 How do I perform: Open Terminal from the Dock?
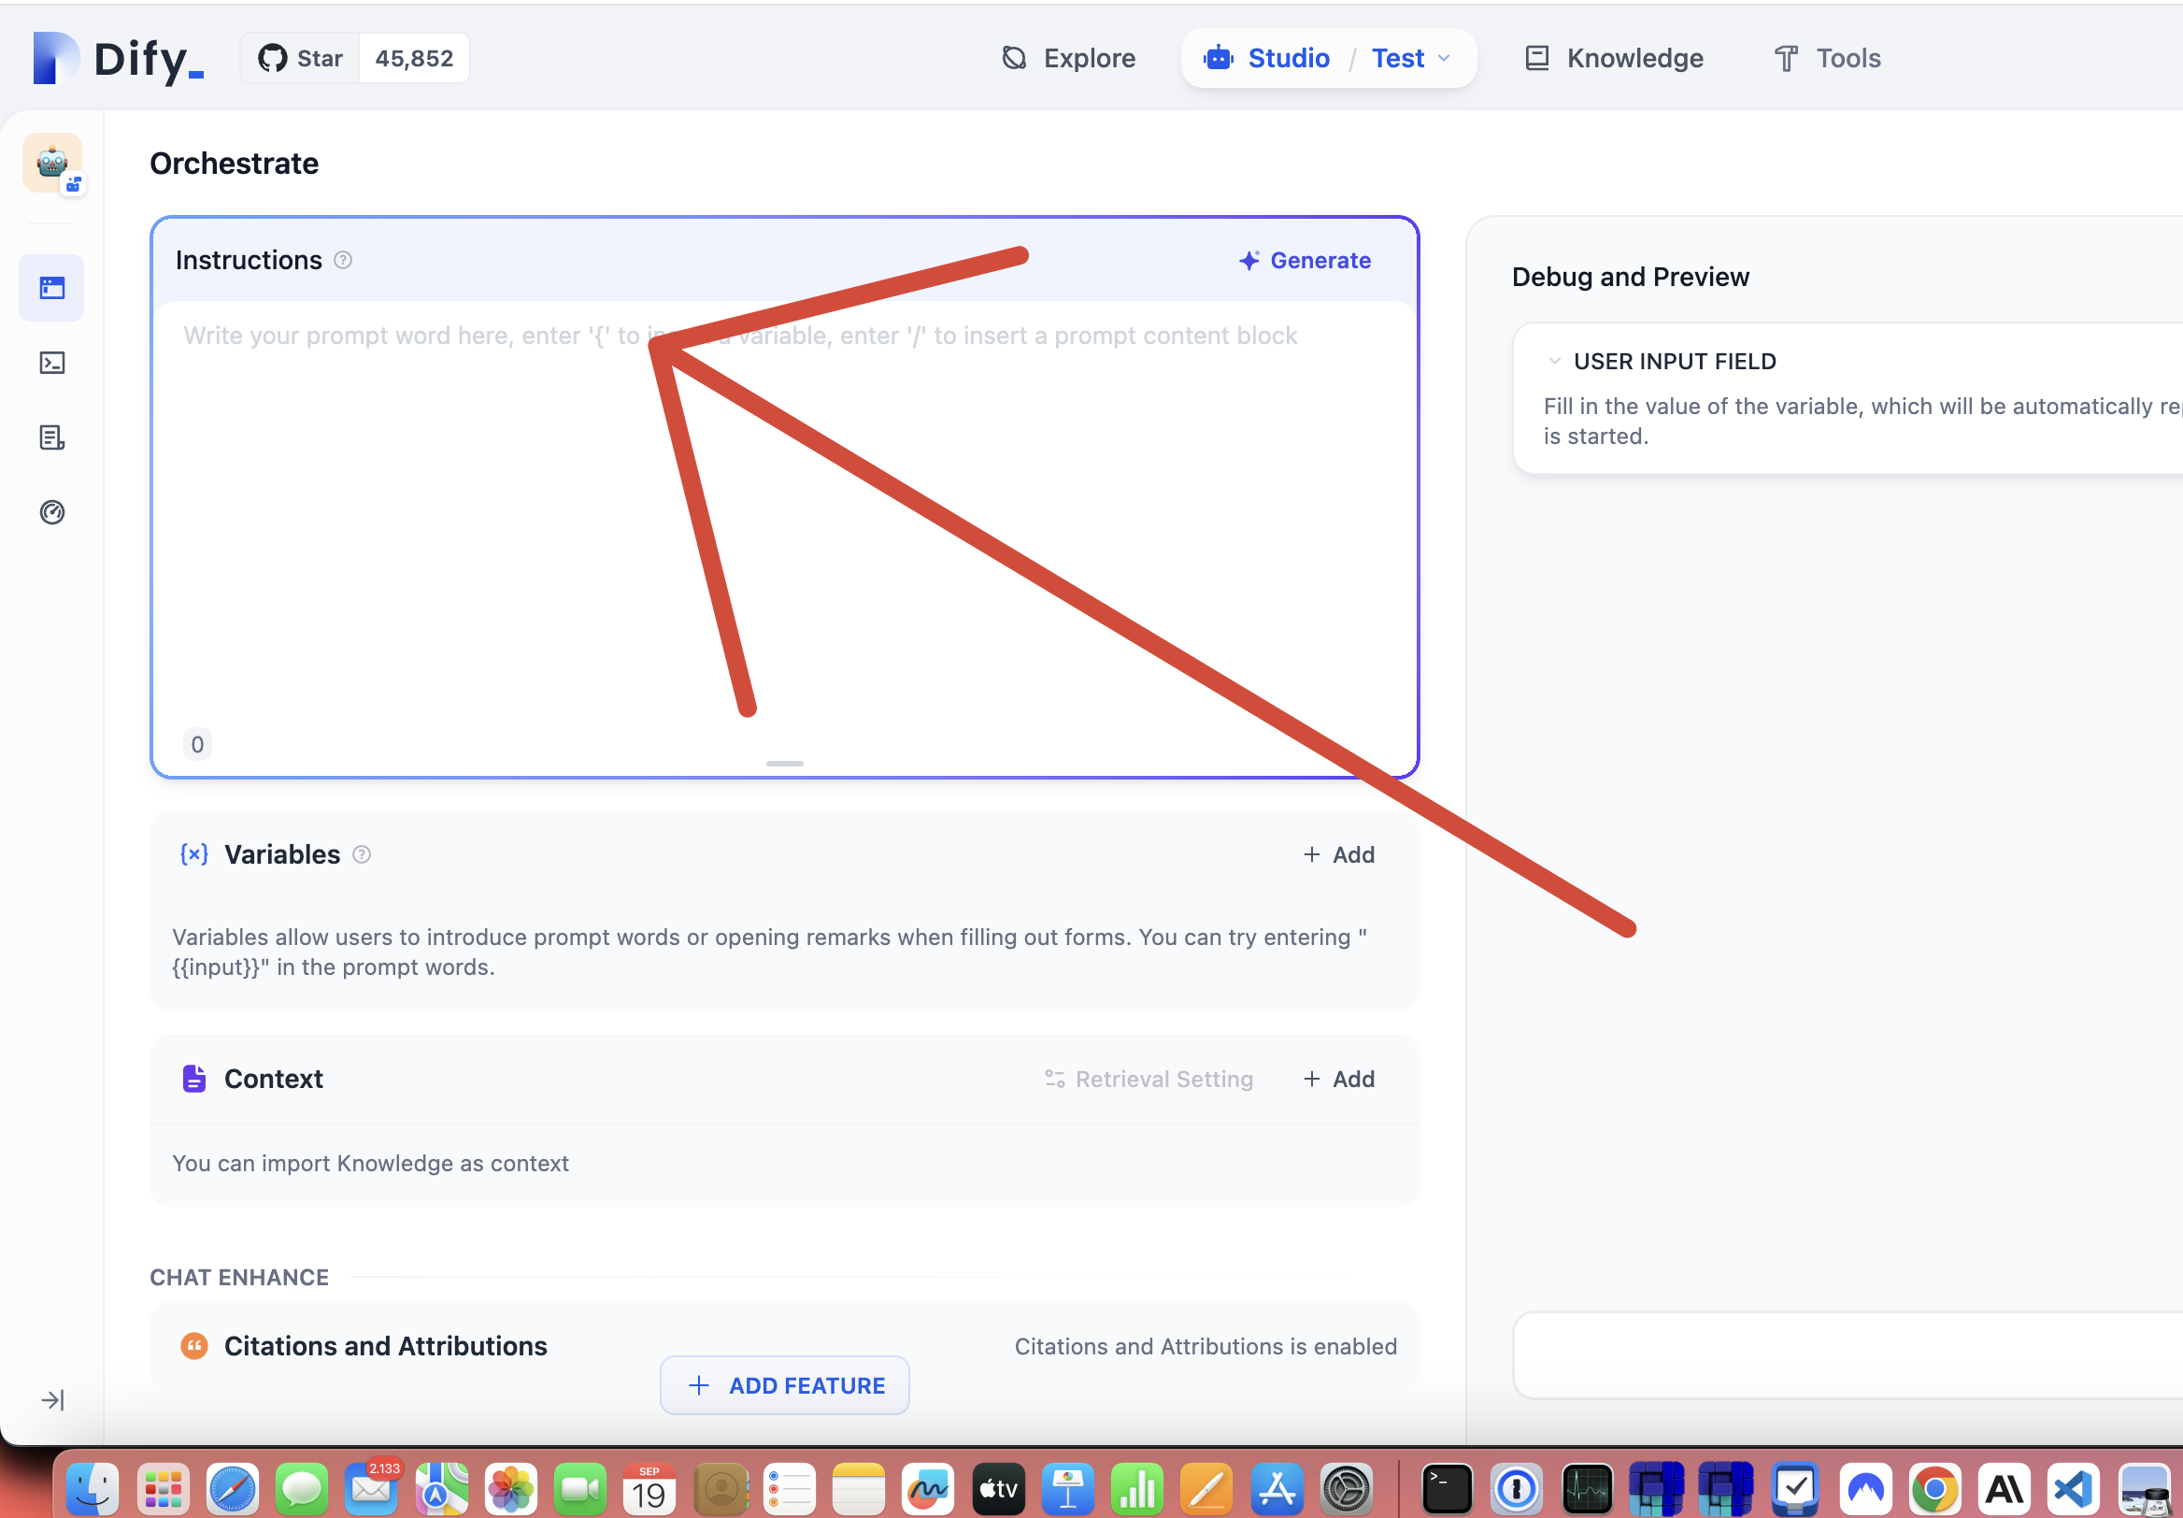1448,1488
